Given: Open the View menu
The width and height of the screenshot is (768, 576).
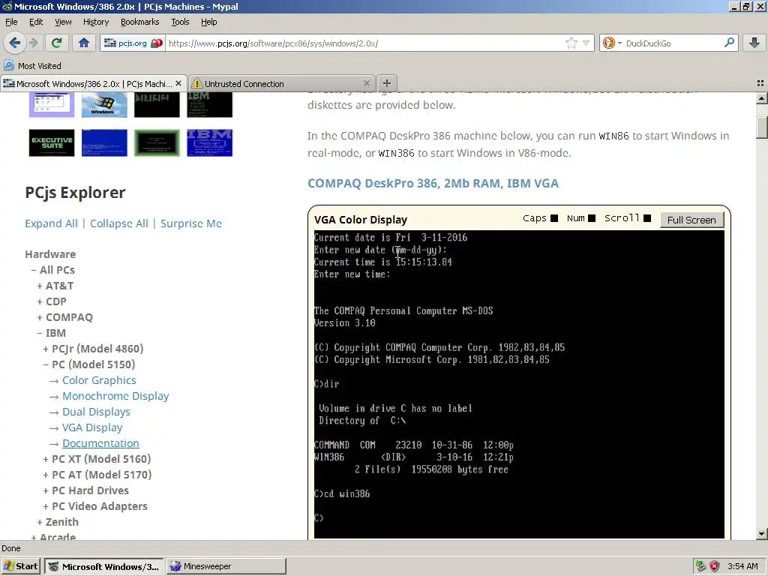Looking at the screenshot, I should pyautogui.click(x=63, y=22).
